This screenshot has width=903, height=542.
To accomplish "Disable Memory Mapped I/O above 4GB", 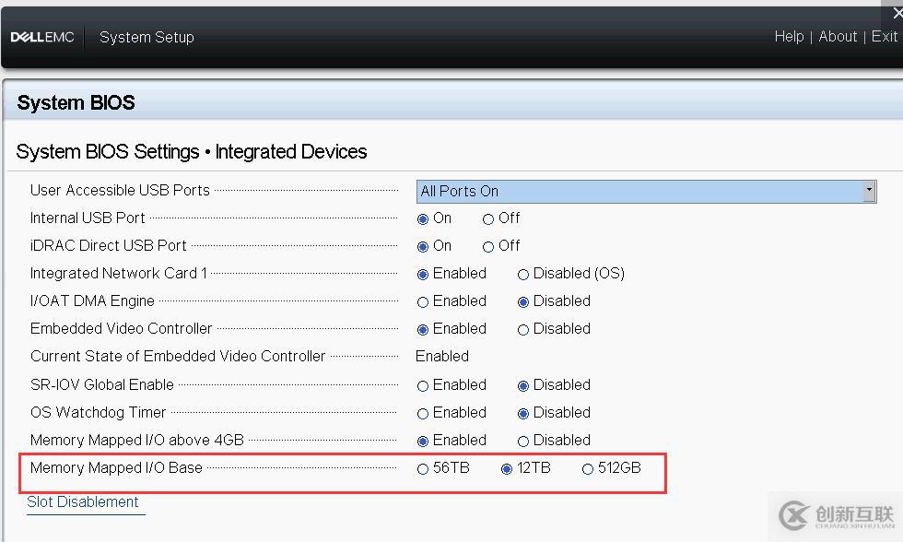I will [523, 442].
